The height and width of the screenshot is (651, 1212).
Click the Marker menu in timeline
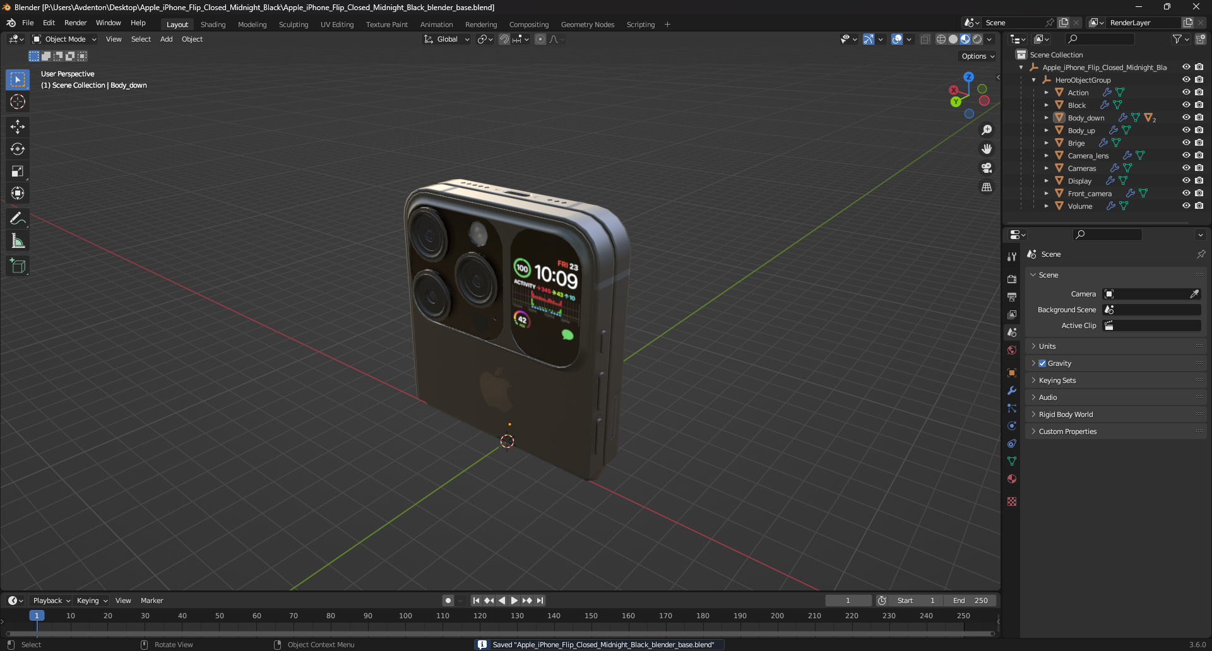click(x=151, y=601)
